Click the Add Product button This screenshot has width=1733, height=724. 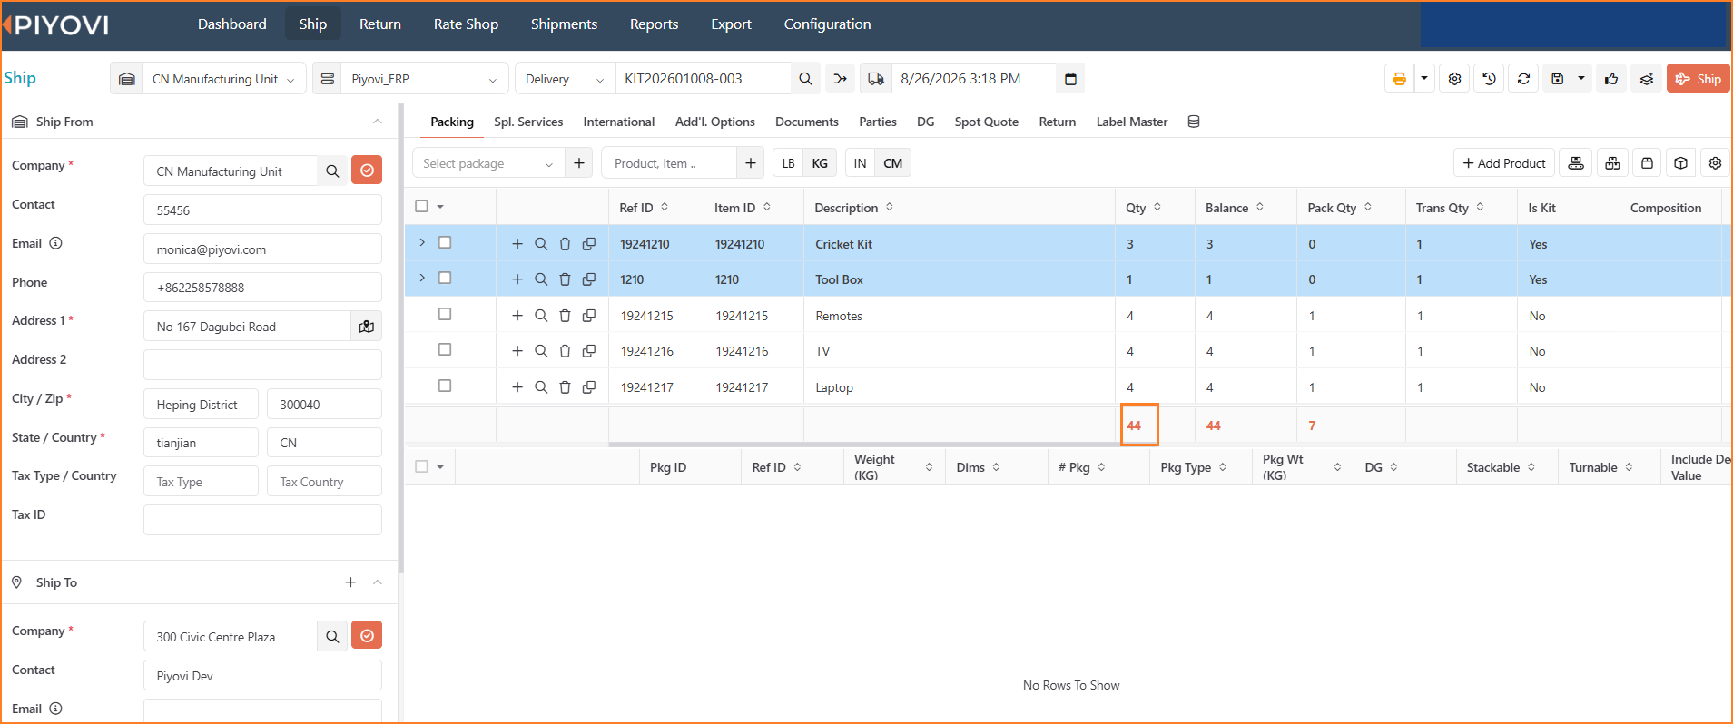1503,163
